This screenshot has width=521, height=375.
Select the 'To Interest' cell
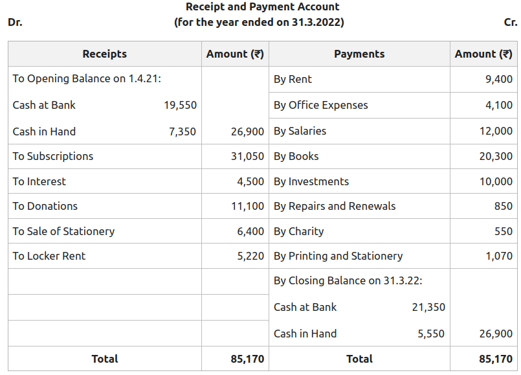pyautogui.click(x=39, y=181)
